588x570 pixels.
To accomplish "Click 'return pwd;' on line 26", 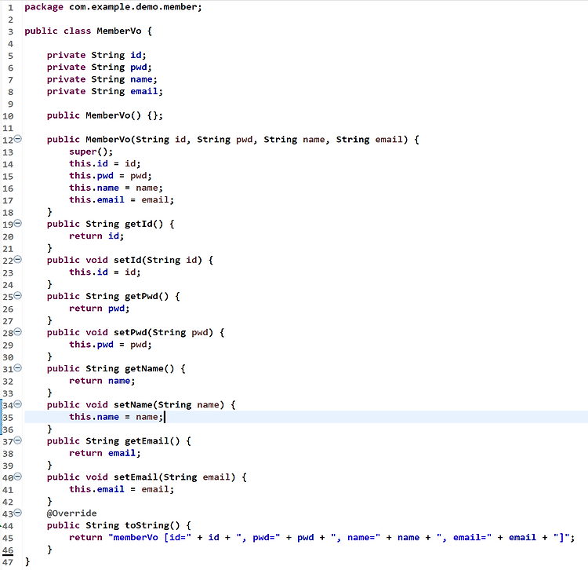I will pyautogui.click(x=100, y=309).
